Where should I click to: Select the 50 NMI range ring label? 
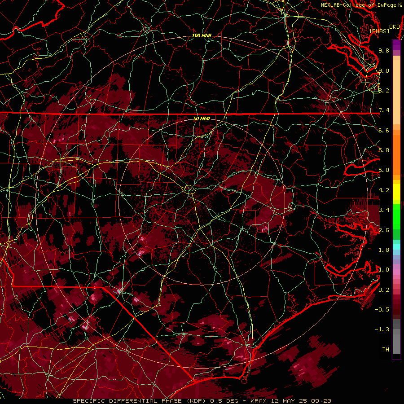(x=202, y=119)
